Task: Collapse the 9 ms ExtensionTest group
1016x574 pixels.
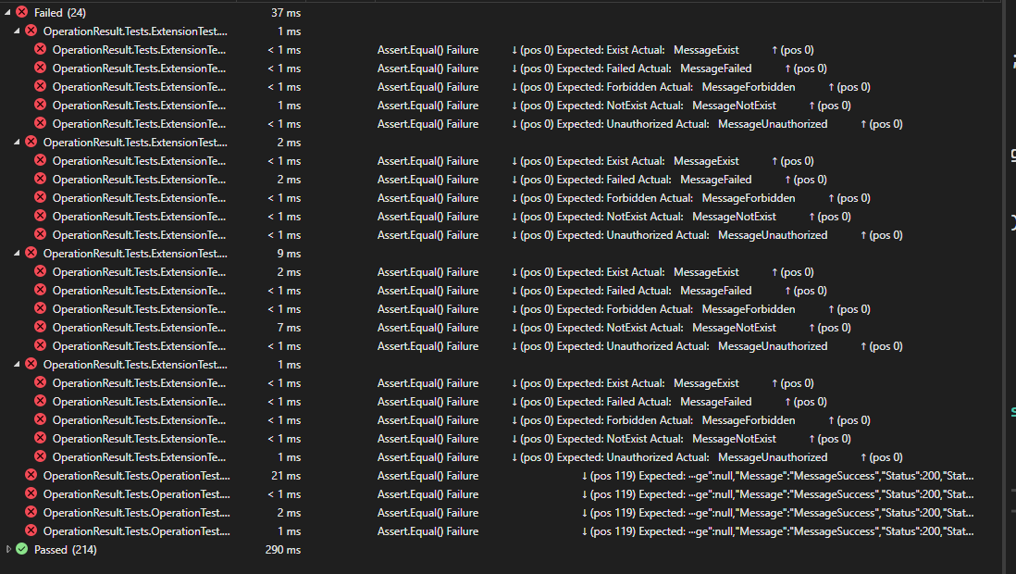Action: (x=19, y=253)
